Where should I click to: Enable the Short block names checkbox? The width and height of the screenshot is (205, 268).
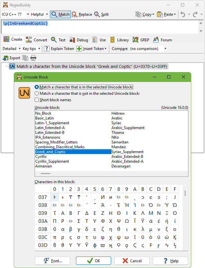point(53,100)
